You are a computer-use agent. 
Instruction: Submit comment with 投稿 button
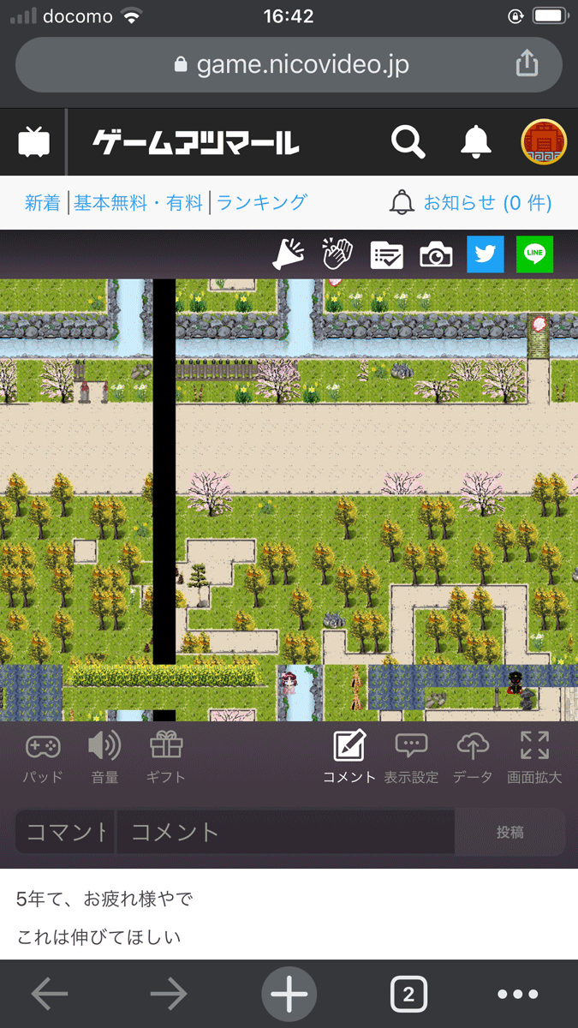point(510,832)
